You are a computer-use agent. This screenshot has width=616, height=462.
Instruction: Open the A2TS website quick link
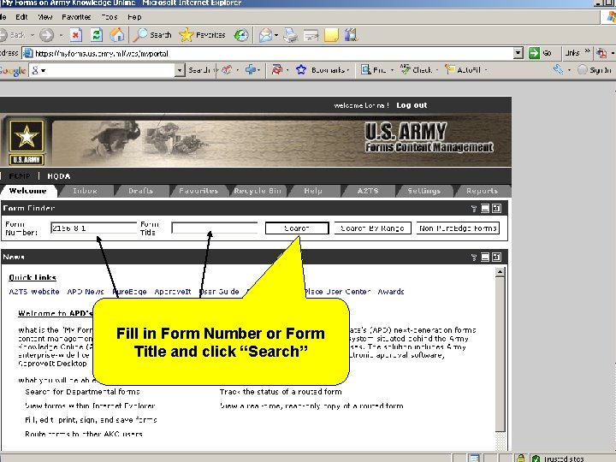tap(34, 292)
